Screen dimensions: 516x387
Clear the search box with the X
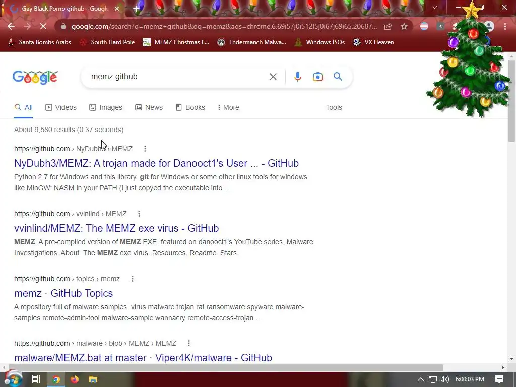(273, 77)
